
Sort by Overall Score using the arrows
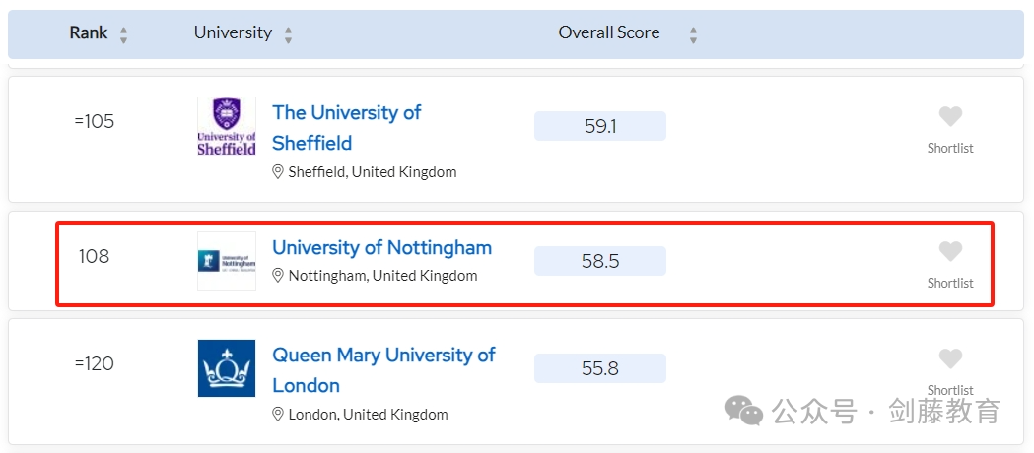pyautogui.click(x=692, y=34)
